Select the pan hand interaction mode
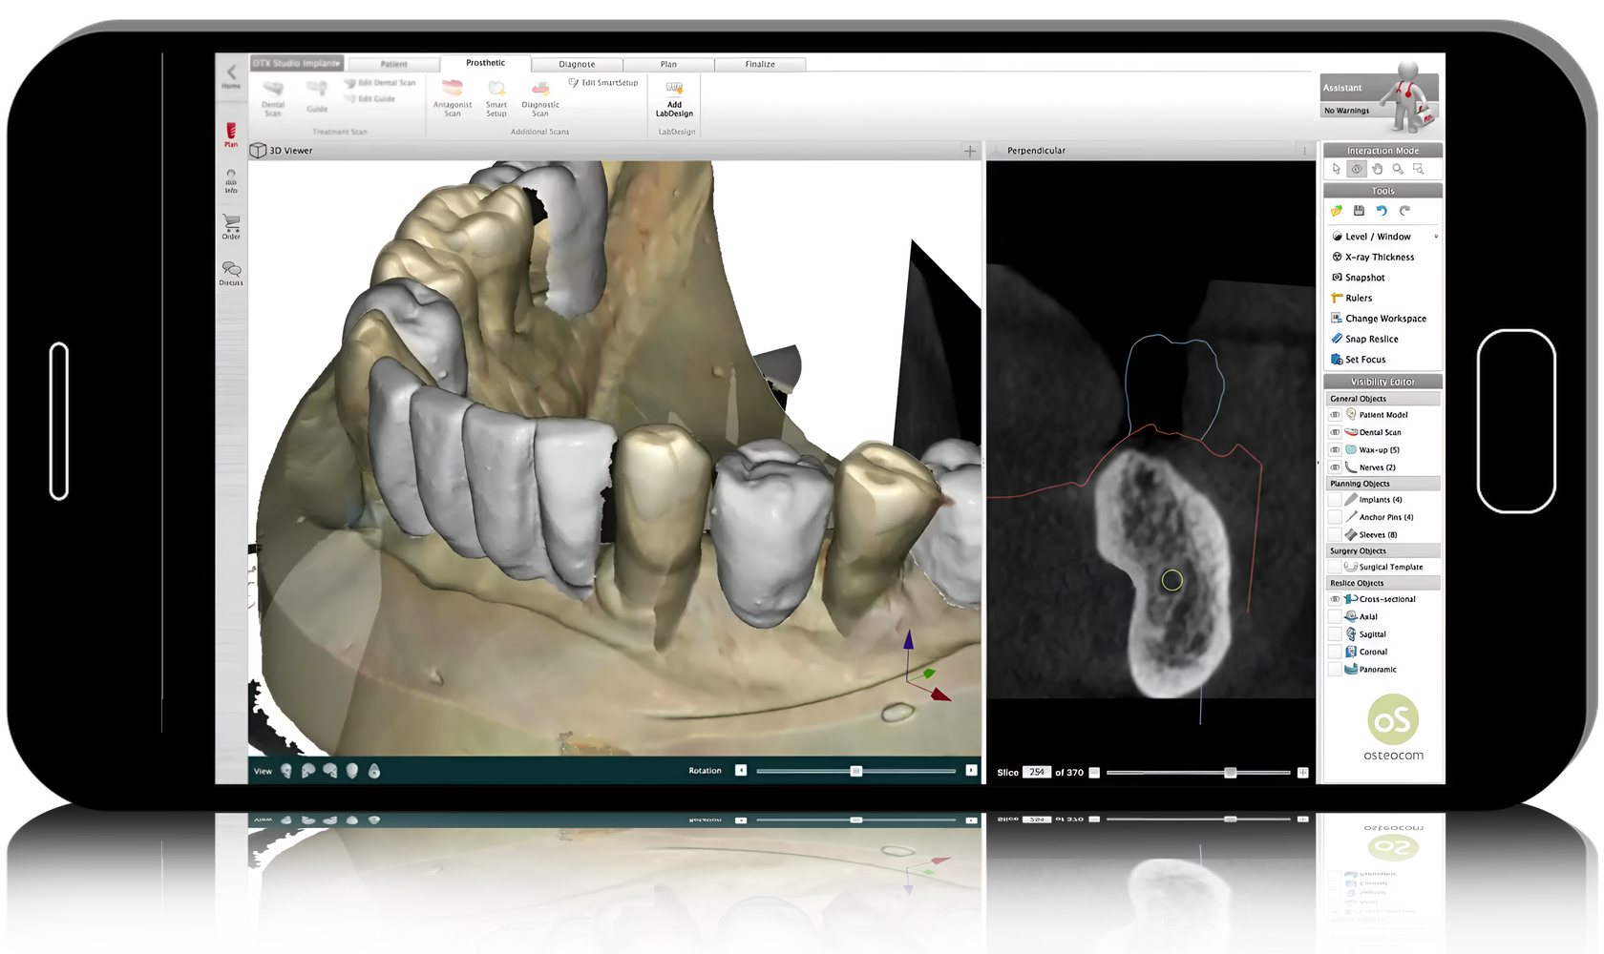This screenshot has height=954, width=1604. point(1377,169)
